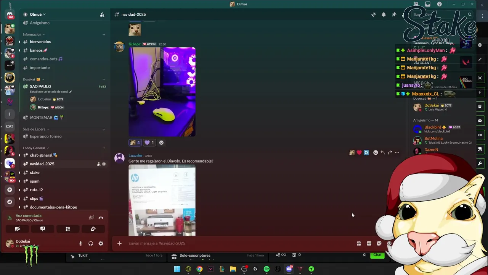Screen dimensions: 488x275
Task: Send a gift from the message box
Action: [x=359, y=243]
